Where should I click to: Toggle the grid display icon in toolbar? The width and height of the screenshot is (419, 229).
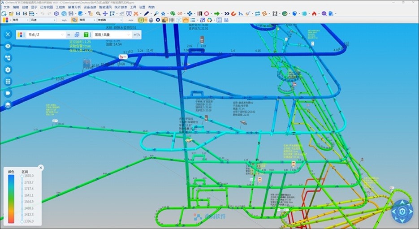point(172,20)
